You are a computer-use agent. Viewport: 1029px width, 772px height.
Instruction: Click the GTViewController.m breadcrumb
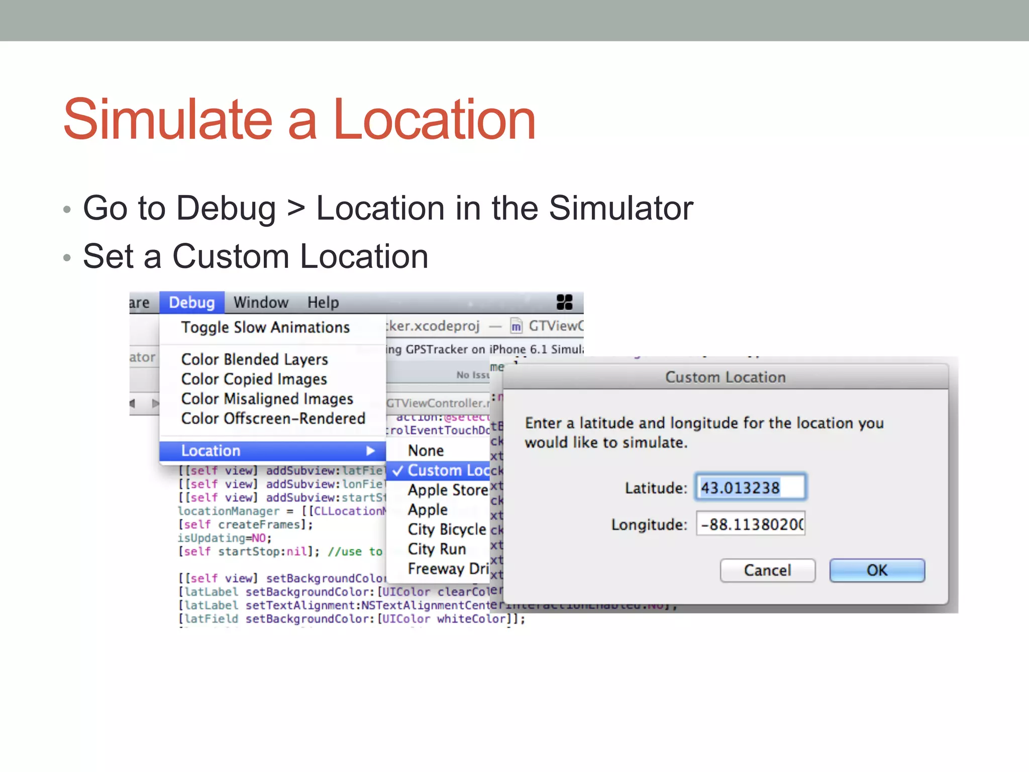[438, 403]
